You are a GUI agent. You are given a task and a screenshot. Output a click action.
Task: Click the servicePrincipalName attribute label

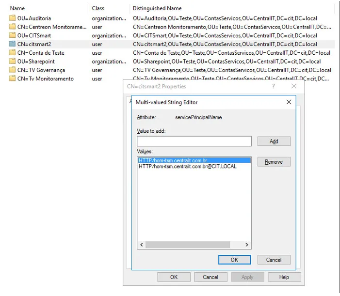198,117
